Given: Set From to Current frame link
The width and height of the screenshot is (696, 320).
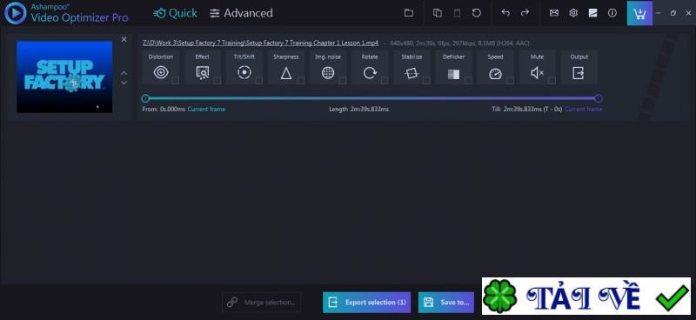Looking at the screenshot, I should [206, 110].
